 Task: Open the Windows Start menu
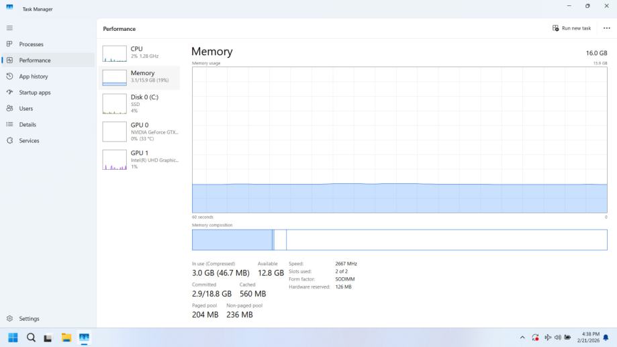pos(13,337)
